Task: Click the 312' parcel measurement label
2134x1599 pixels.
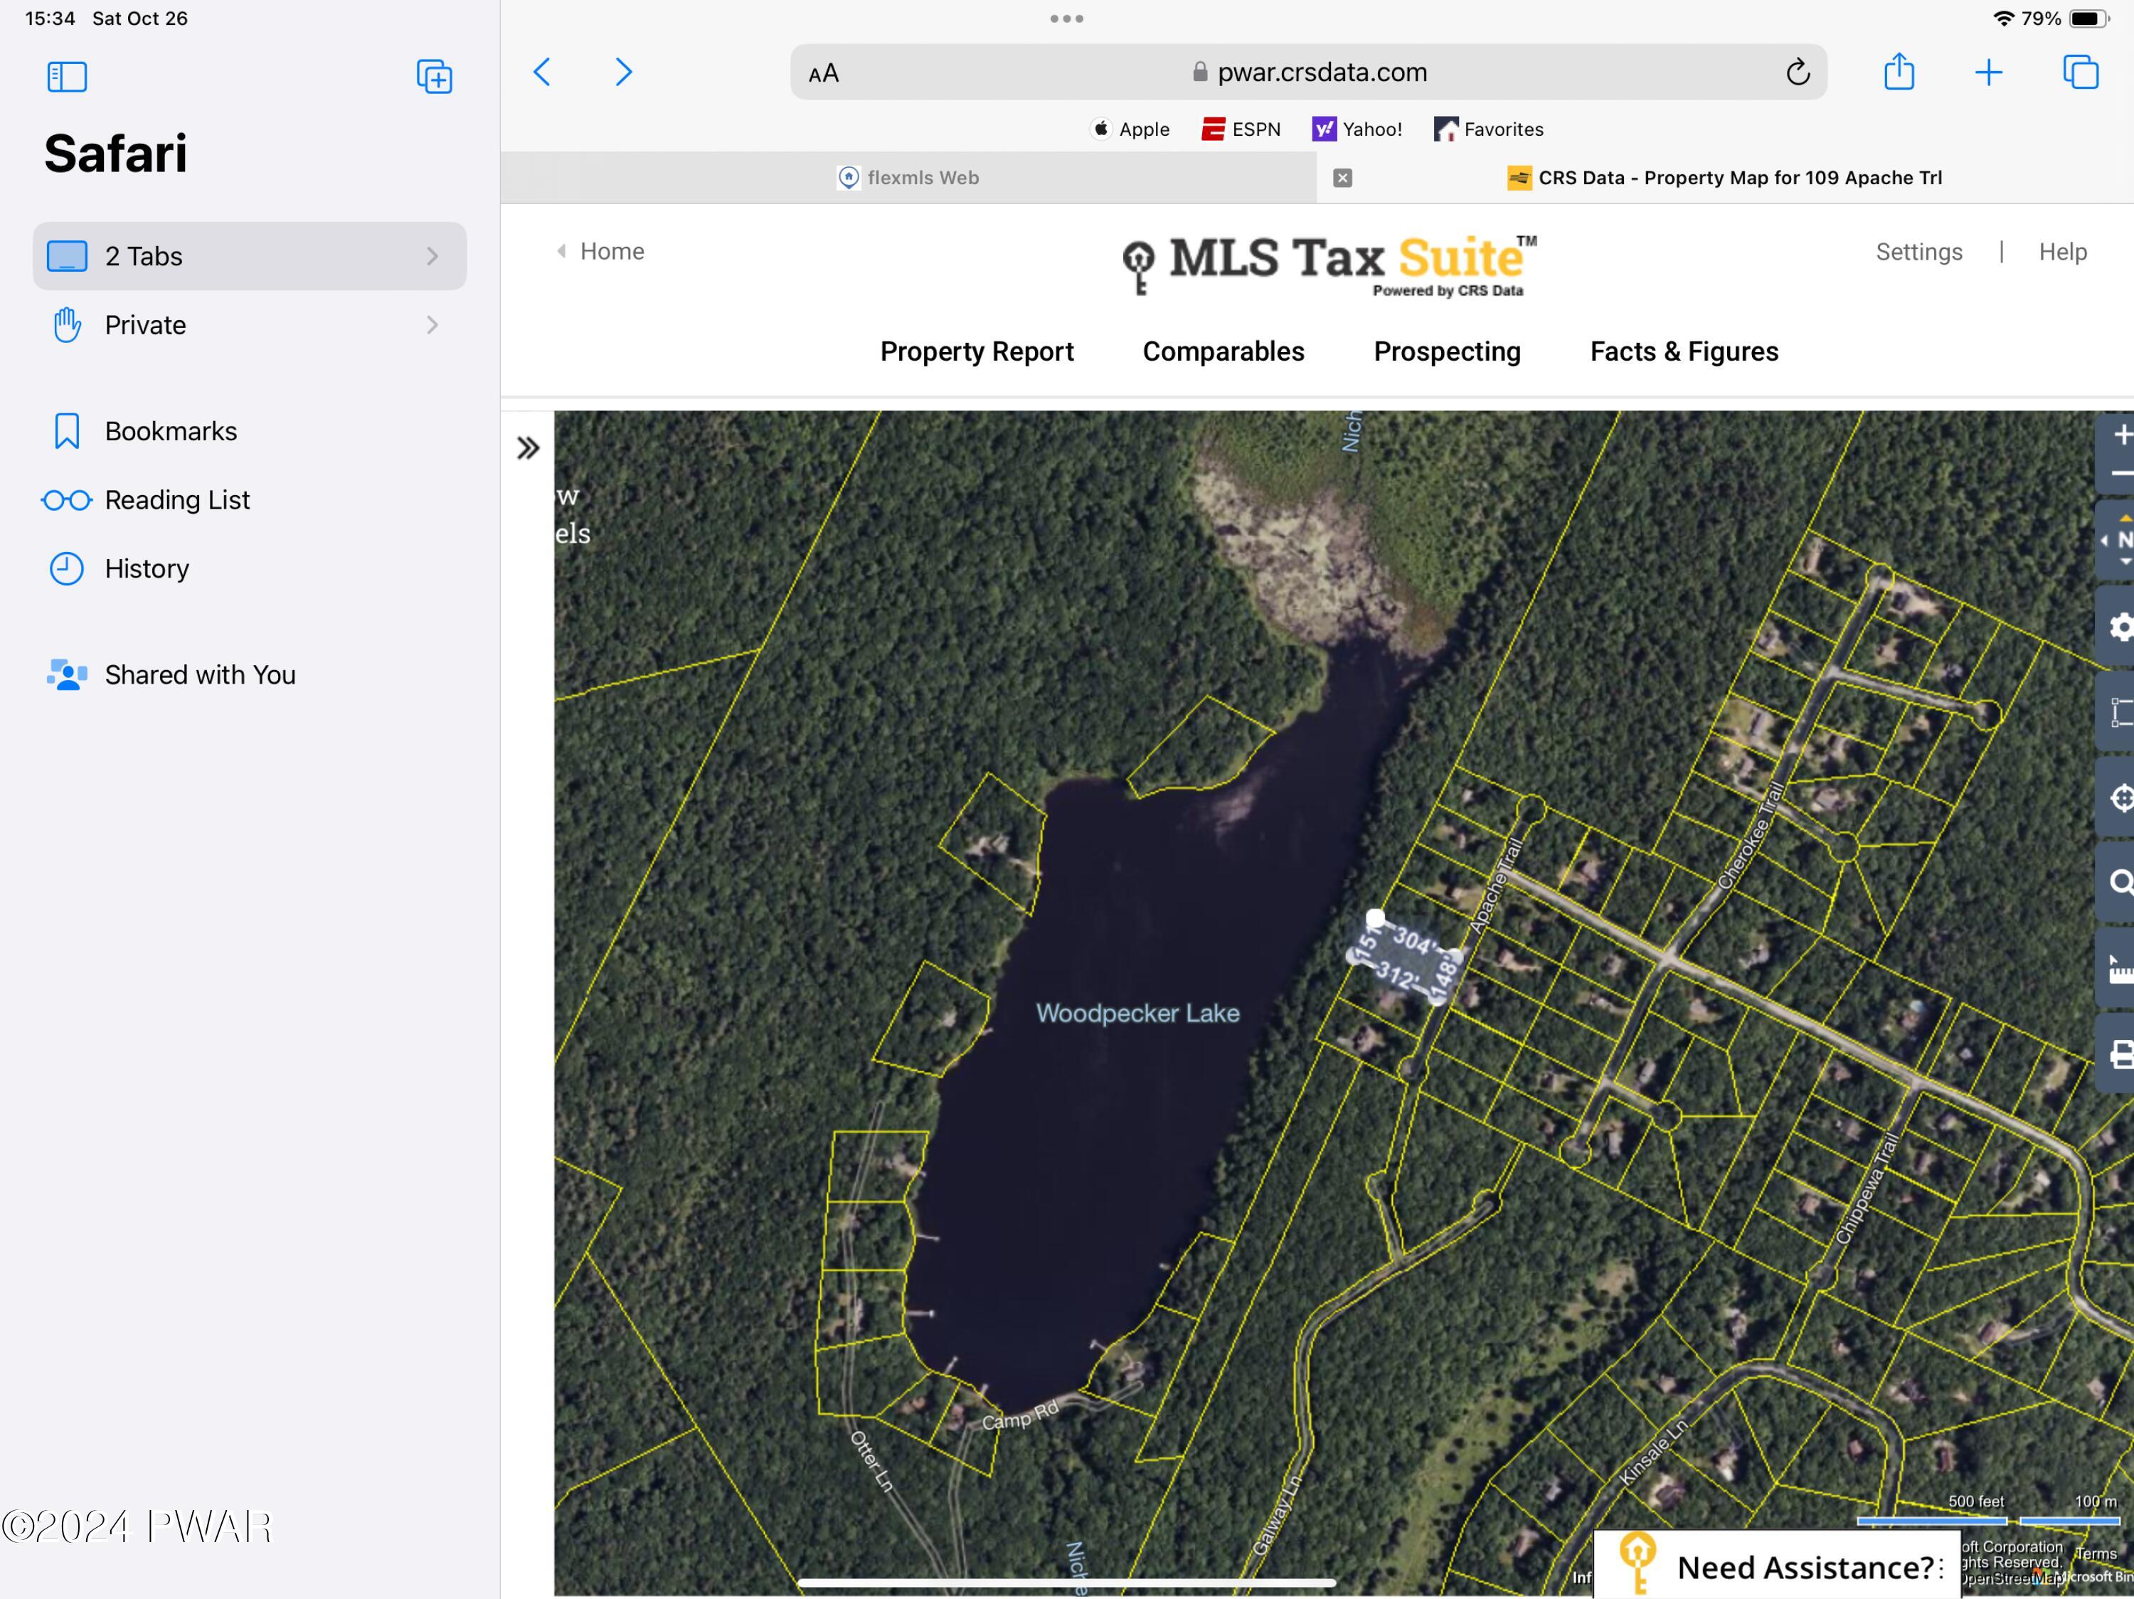Action: click(x=1397, y=976)
